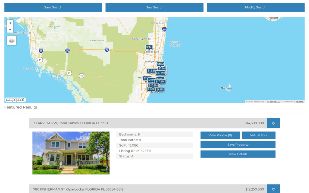The height and width of the screenshot is (193, 309).
Task: Favorite 780 FISHERMAN ST with heart icon
Action: tap(273, 189)
